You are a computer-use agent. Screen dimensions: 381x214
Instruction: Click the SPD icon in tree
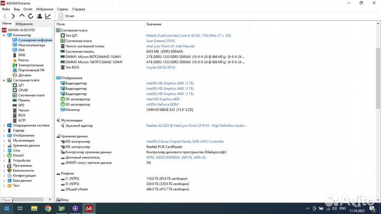pos(15,105)
